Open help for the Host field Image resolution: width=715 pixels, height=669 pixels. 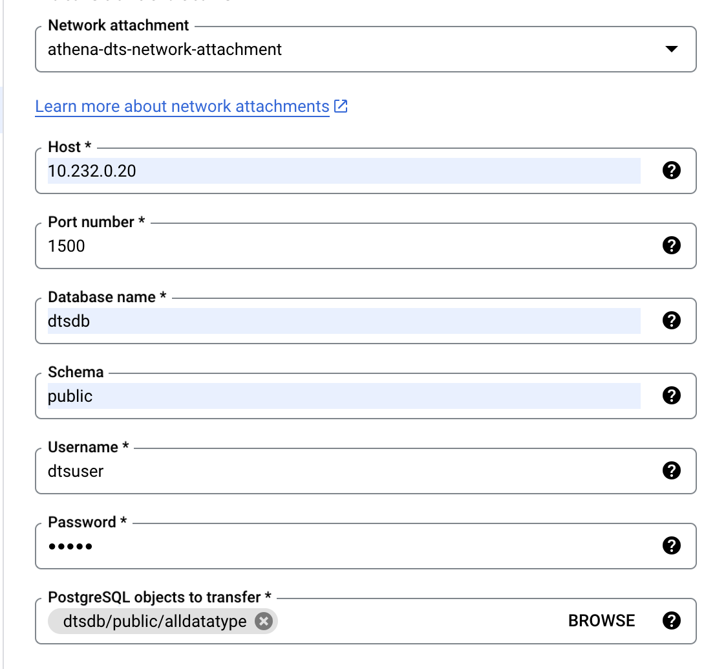[672, 170]
